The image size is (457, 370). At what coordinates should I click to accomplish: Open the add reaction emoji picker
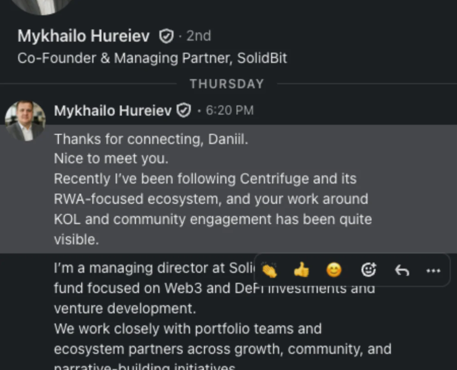point(369,270)
